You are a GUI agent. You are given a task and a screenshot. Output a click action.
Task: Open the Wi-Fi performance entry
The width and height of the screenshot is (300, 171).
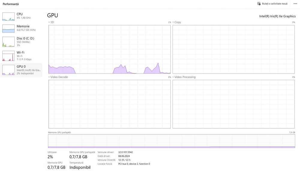point(21,56)
